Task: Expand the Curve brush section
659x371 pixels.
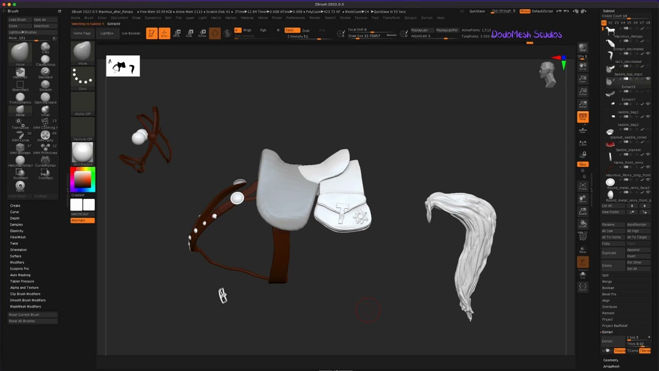Action: coord(14,212)
